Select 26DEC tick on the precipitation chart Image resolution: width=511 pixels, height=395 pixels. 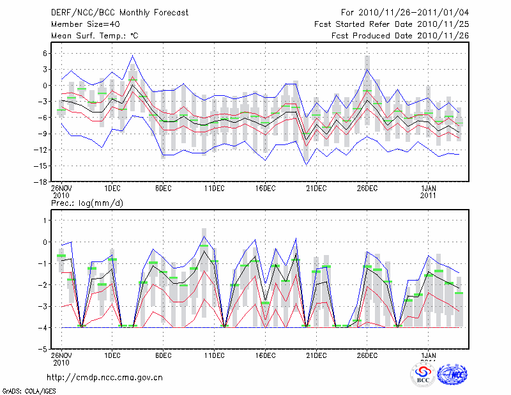367,355
